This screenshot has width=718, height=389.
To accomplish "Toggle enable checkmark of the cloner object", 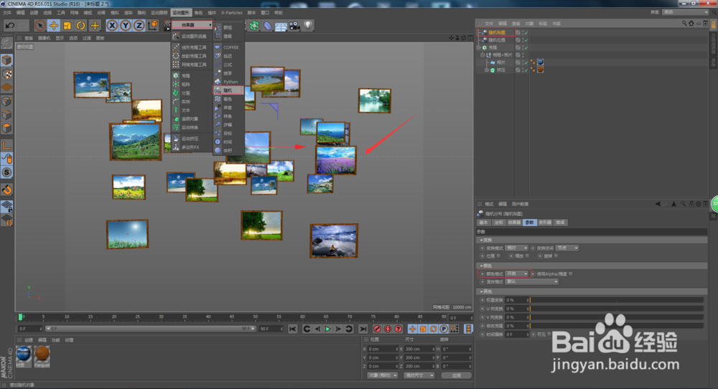I will [526, 47].
